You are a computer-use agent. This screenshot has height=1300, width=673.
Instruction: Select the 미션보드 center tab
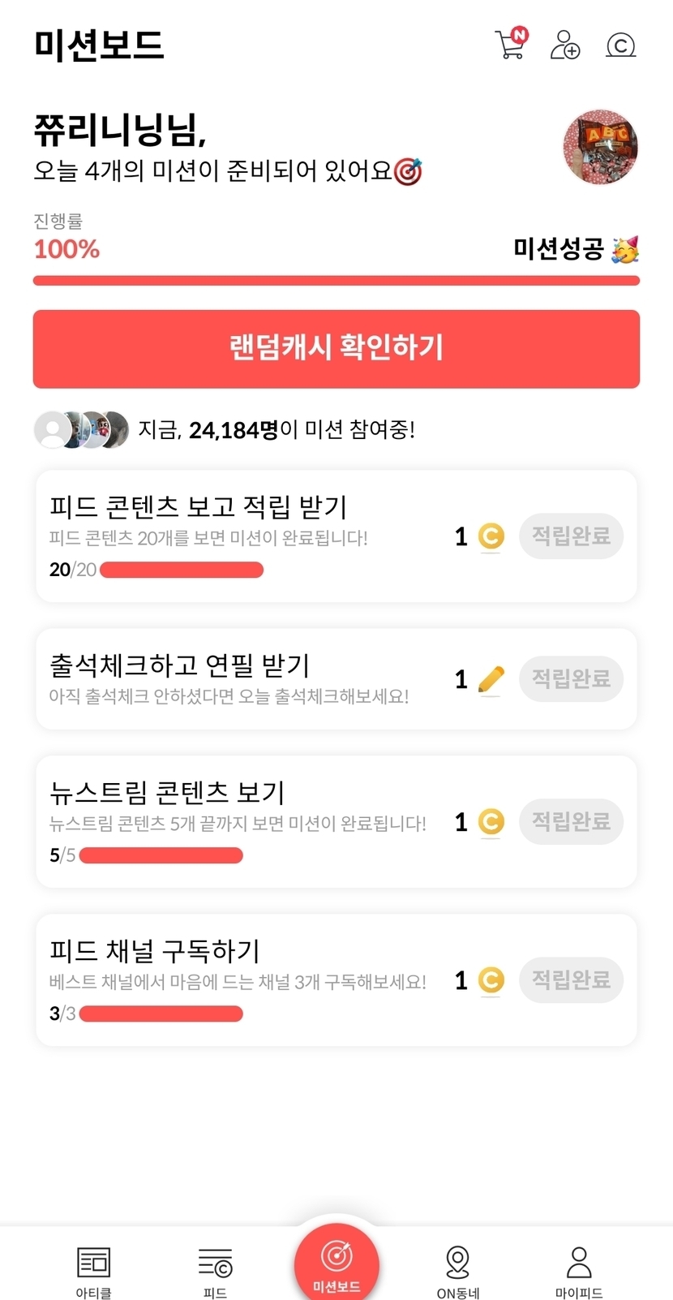tap(336, 1264)
